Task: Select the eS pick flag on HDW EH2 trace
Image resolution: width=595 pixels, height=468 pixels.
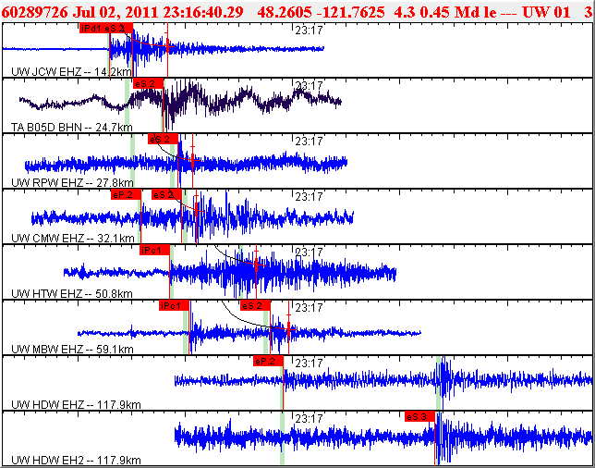Action: (x=419, y=416)
